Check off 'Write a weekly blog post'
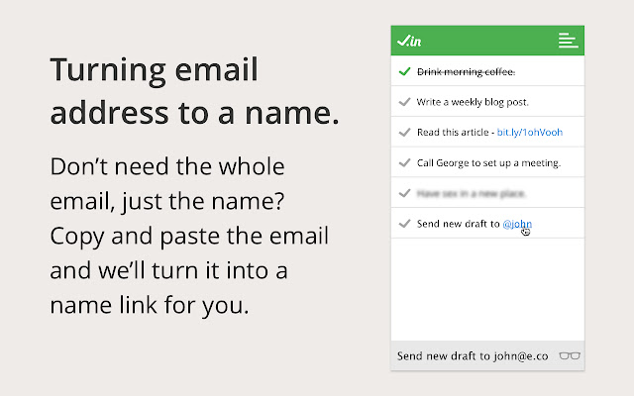This screenshot has height=396, width=634. (404, 102)
